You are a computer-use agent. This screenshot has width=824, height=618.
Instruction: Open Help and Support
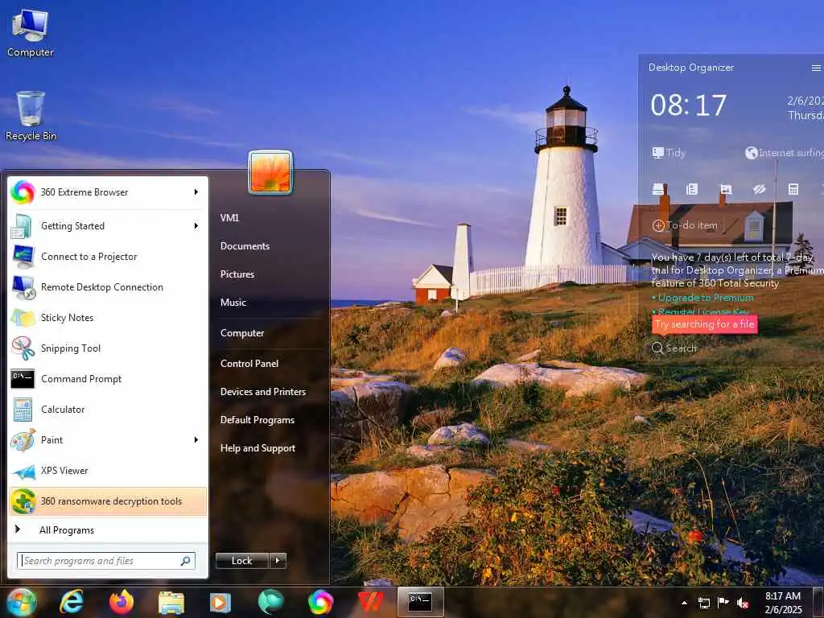258,448
